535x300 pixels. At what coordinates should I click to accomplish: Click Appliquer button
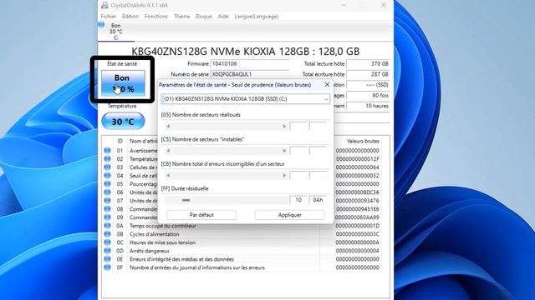[x=290, y=215]
